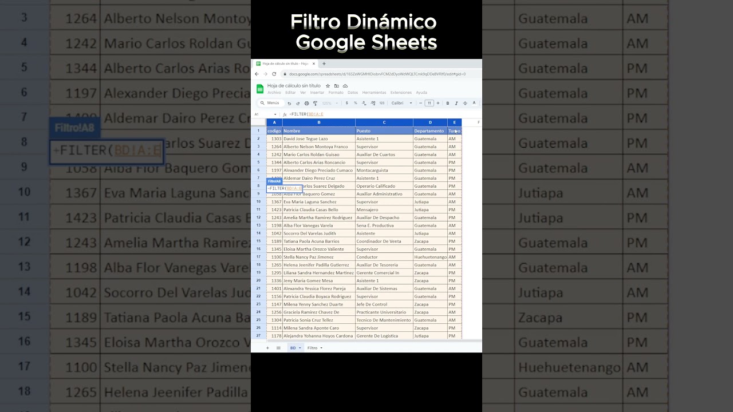Open the 123 more formats menu
Viewport: 733px width, 412px height.
[x=382, y=103]
